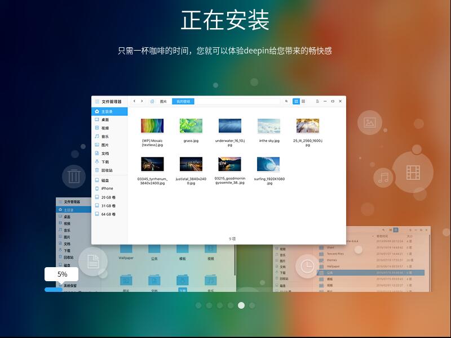Switch to icon grid view in the front window
Screen dimensions: 451x338
[x=296, y=101]
